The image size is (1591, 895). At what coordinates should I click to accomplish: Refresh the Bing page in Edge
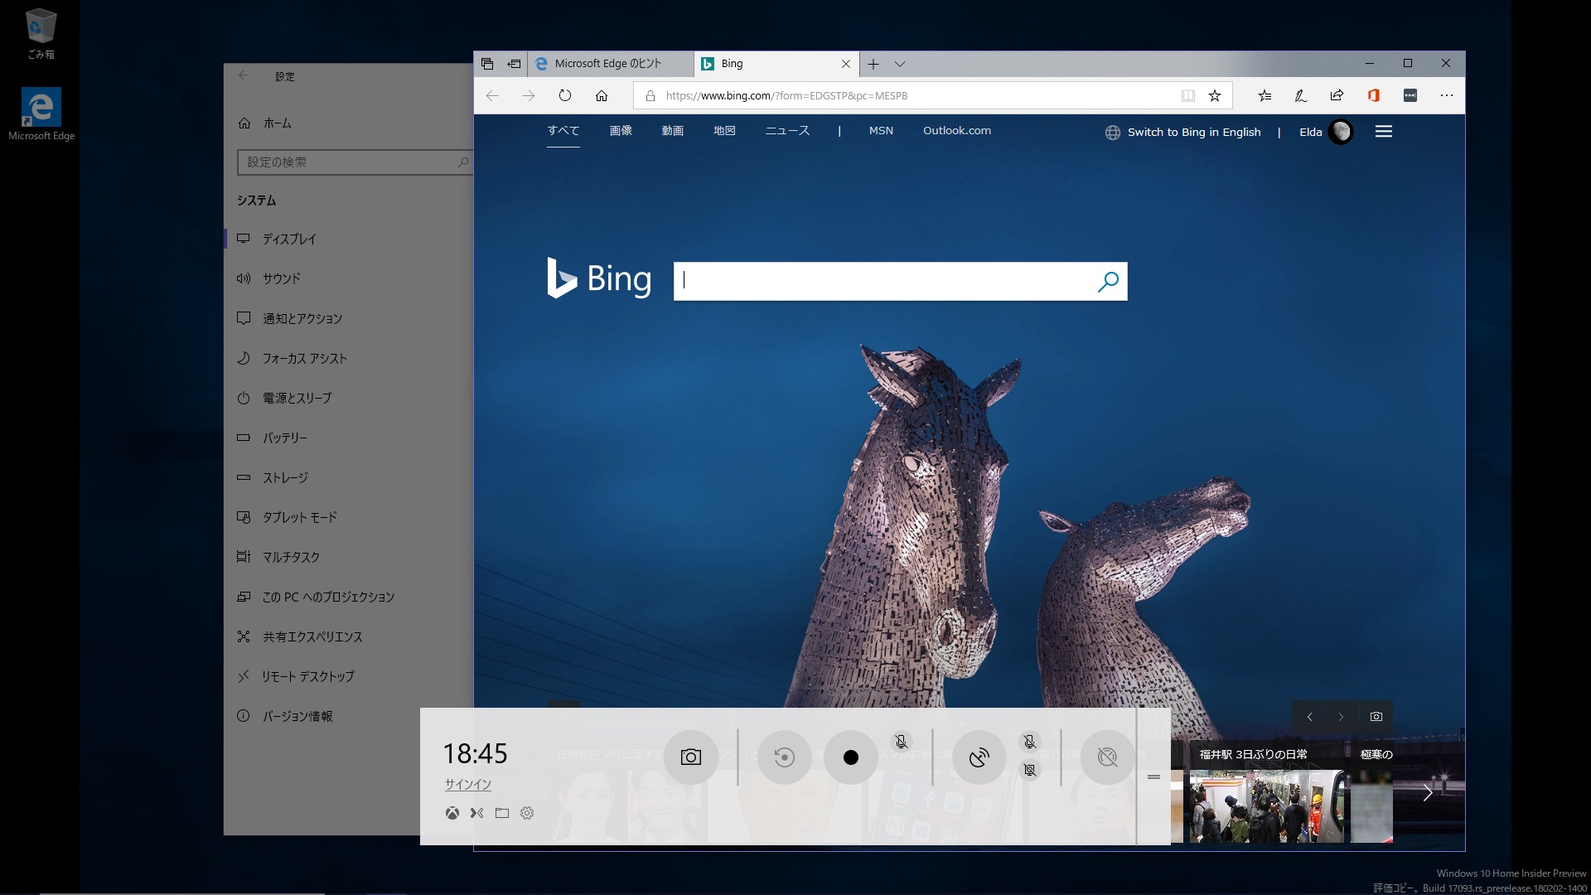[565, 95]
